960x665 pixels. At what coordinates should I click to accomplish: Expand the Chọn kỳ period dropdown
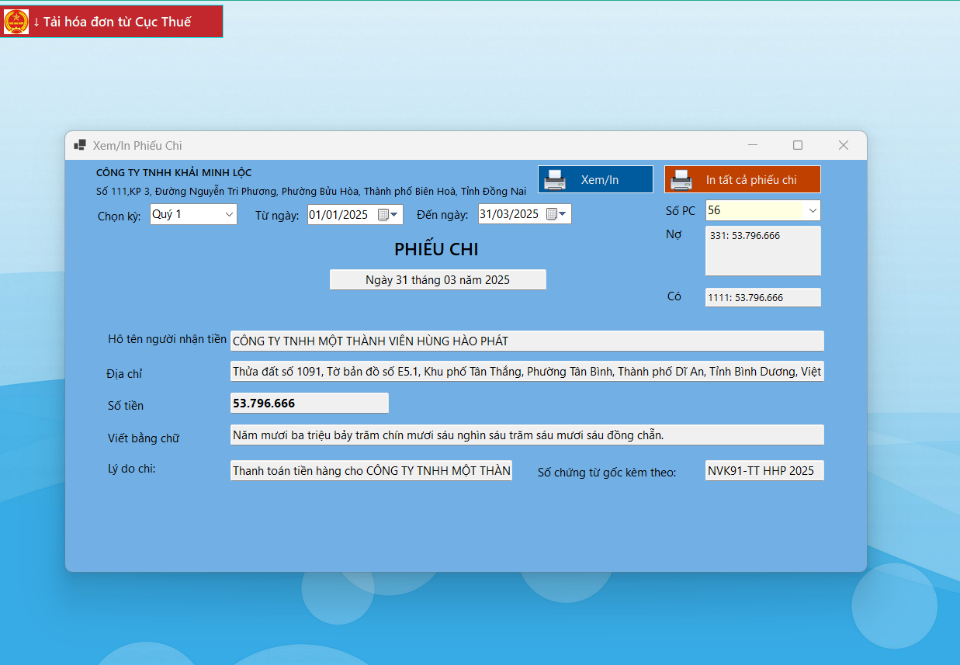pyautogui.click(x=229, y=214)
